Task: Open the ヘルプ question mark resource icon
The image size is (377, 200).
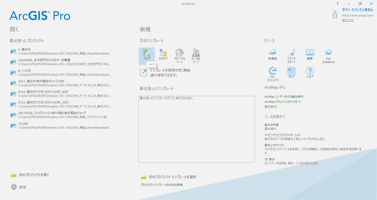Action: click(310, 71)
